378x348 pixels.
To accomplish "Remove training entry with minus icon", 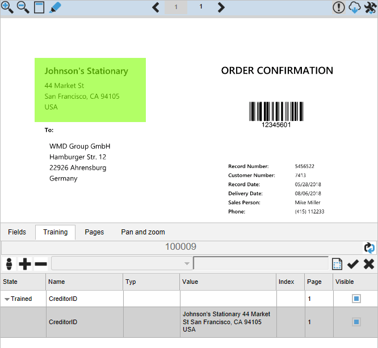I will (x=41, y=264).
